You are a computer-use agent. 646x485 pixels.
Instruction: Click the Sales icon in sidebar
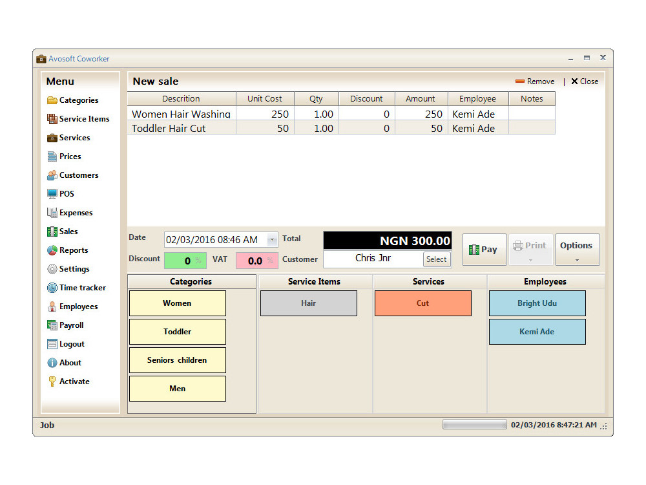coord(52,232)
